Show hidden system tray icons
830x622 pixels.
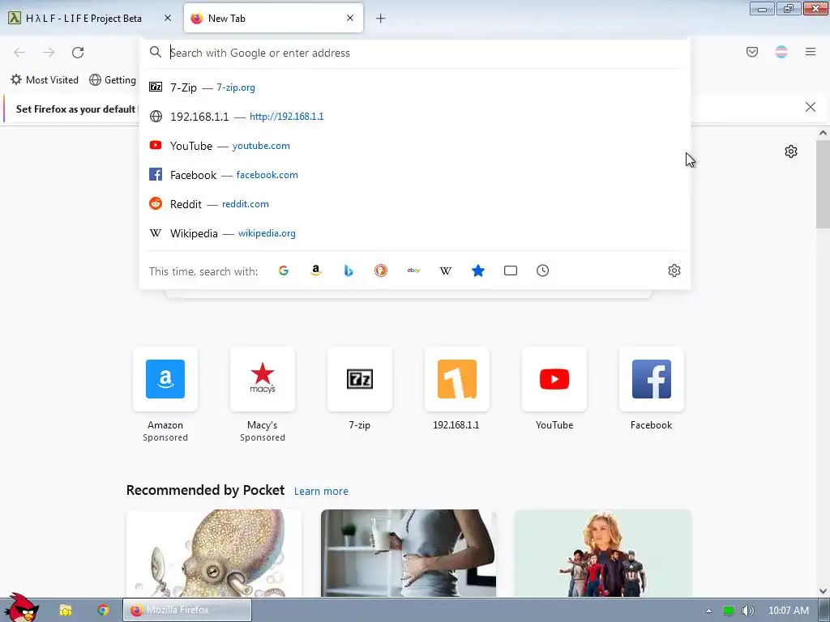(x=708, y=611)
